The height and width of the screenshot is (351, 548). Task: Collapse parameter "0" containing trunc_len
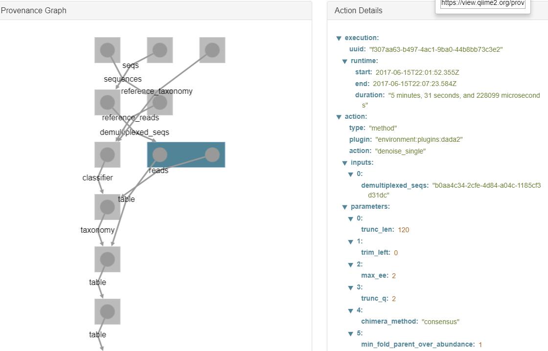350,219
